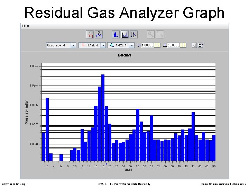This screenshot has height=187, width=249.
Task: Open the magnifier 1.42E-4 zoom dropdown arrow
Action: coord(132,45)
